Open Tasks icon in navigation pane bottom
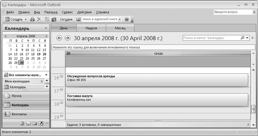The width and height of the screenshot is (258, 136). [22, 123]
